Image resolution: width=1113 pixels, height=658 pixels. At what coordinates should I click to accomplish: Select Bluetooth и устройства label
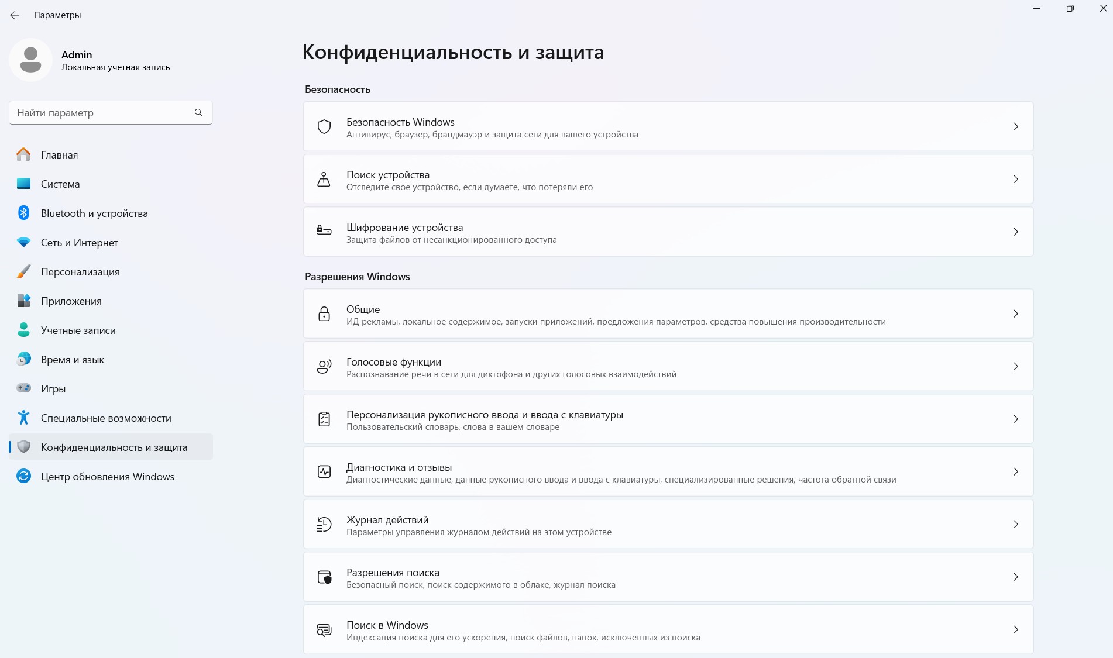coord(94,213)
